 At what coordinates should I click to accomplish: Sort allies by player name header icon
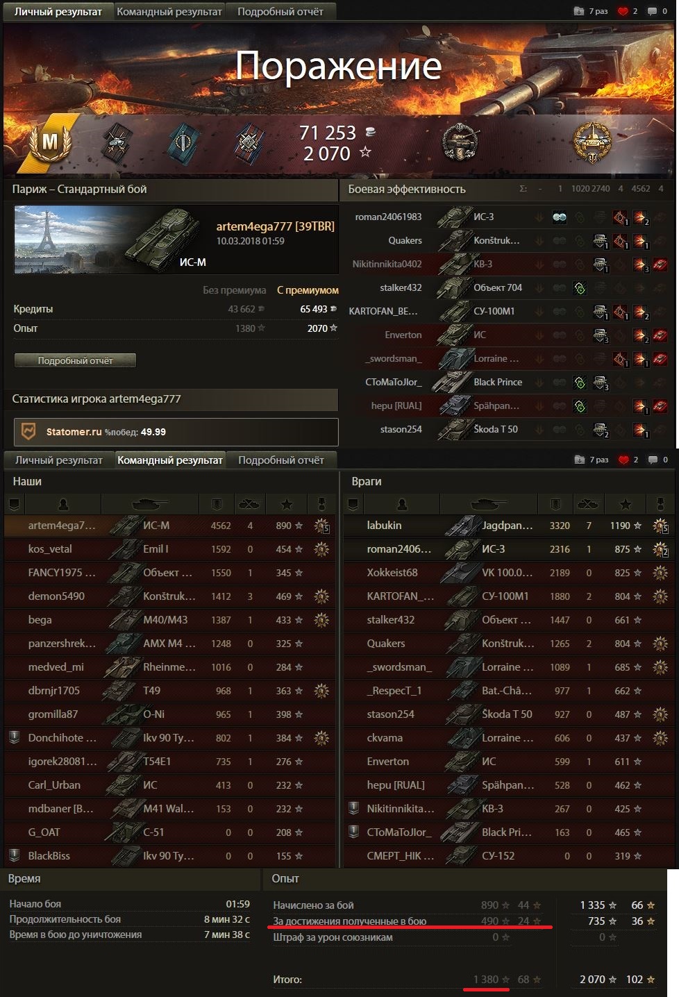[x=63, y=504]
